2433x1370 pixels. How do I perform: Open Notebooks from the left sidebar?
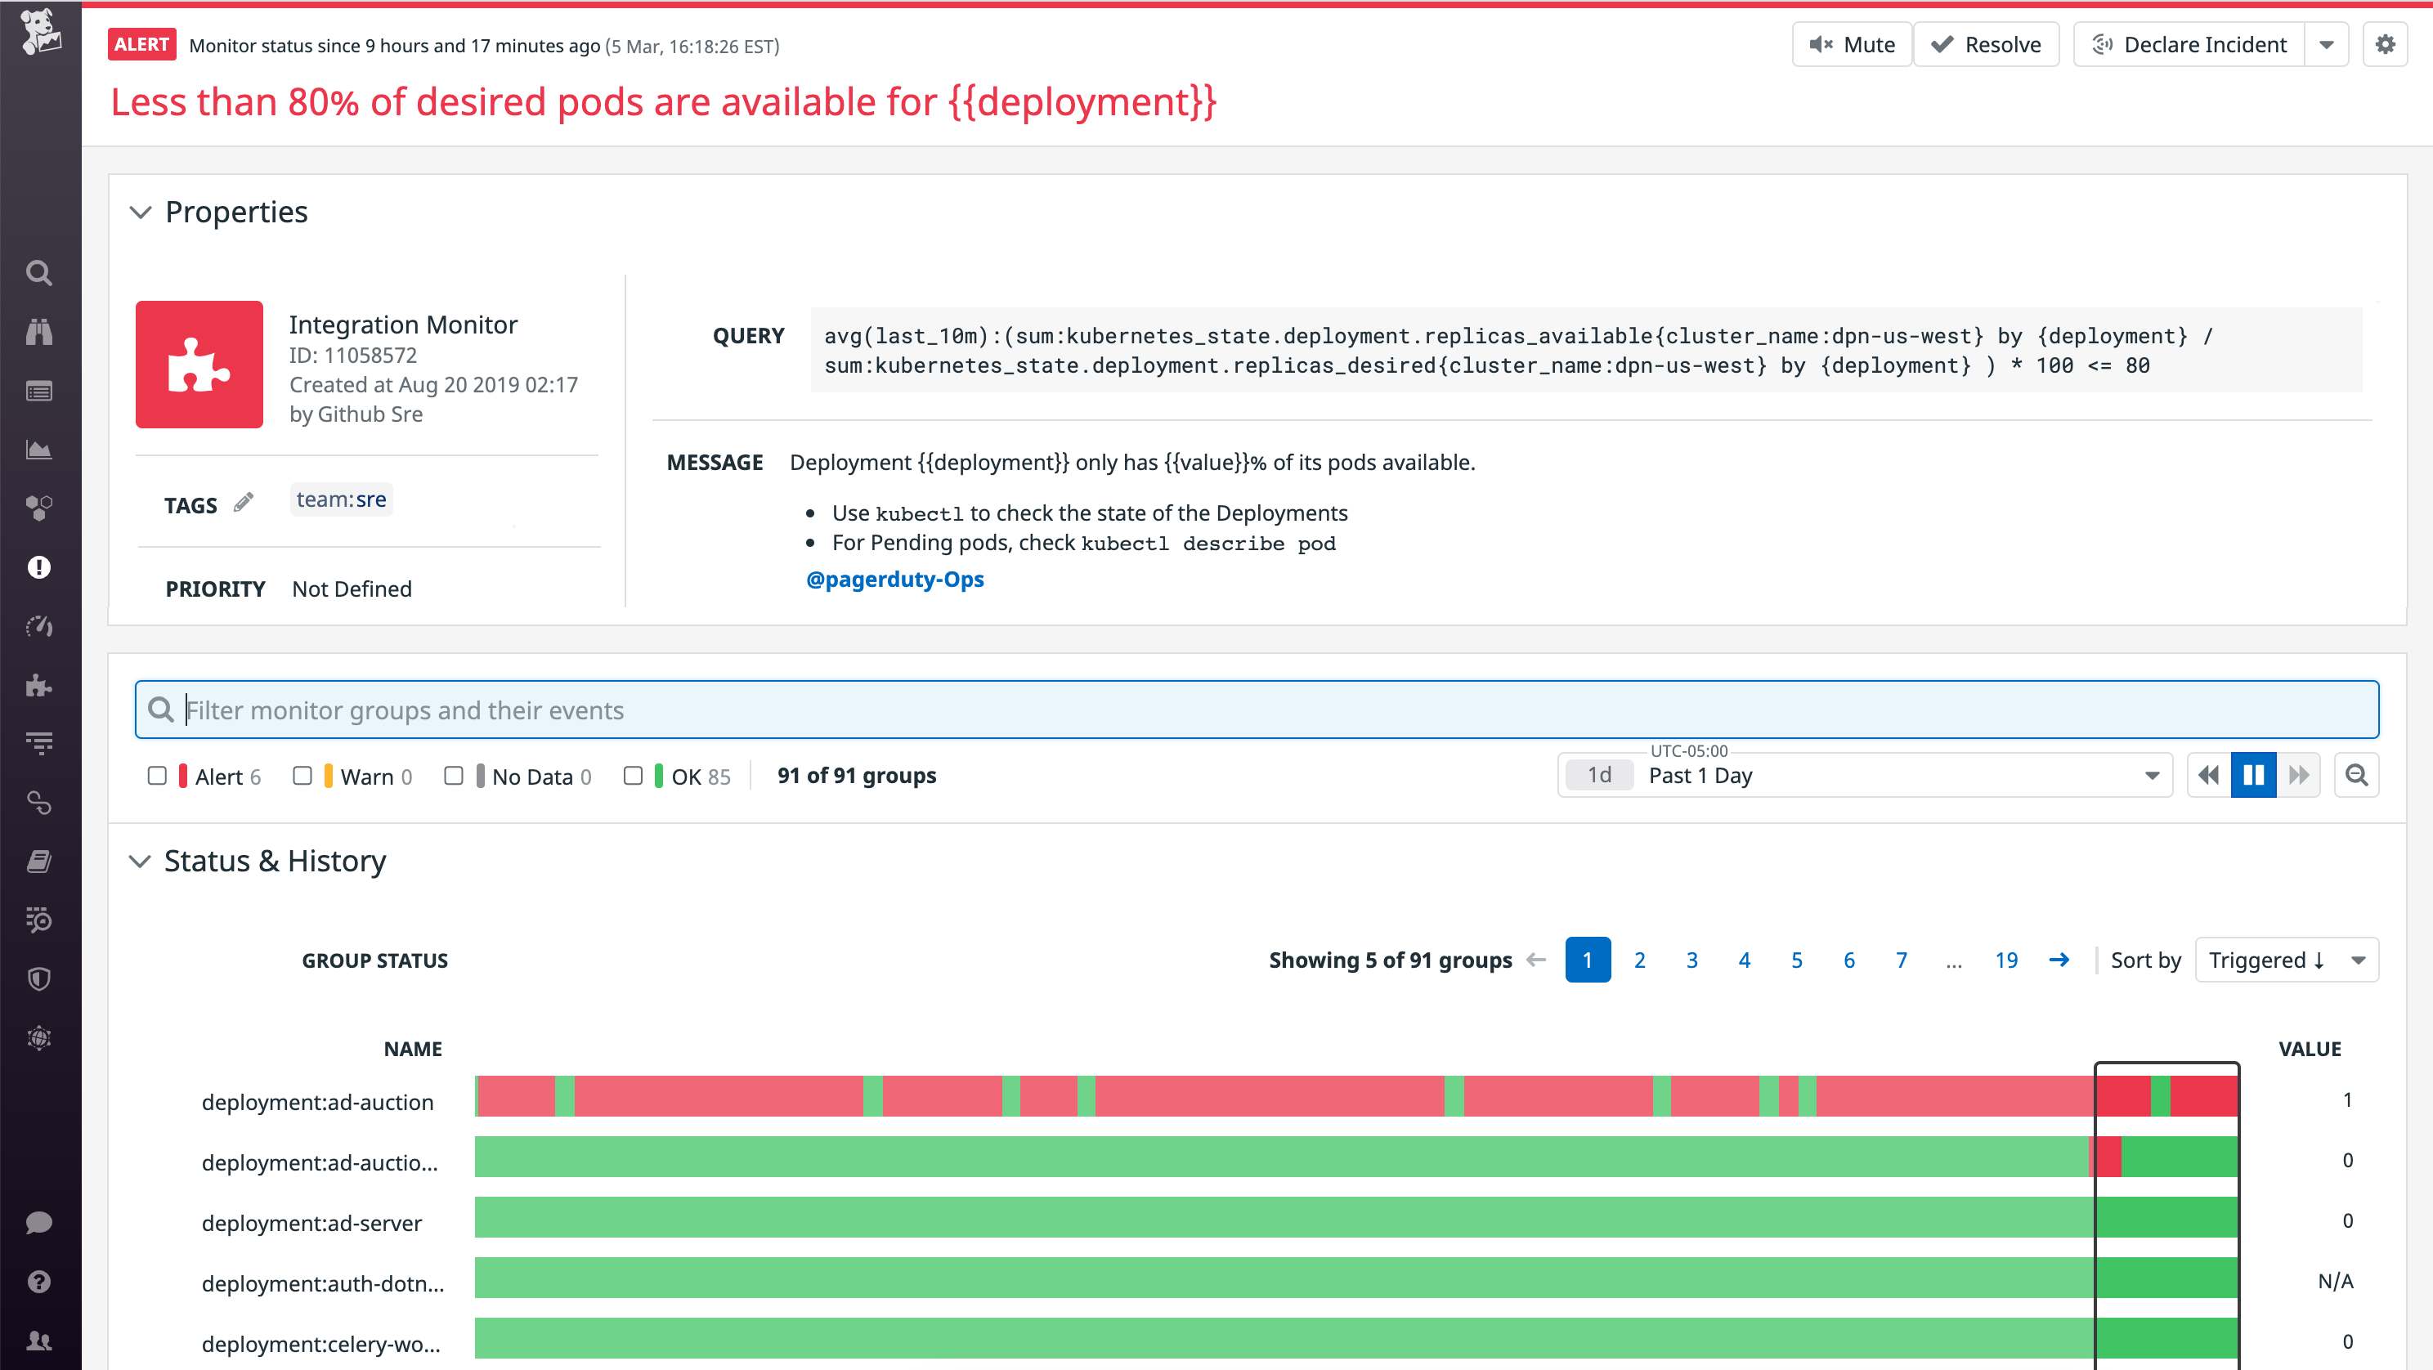click(38, 861)
